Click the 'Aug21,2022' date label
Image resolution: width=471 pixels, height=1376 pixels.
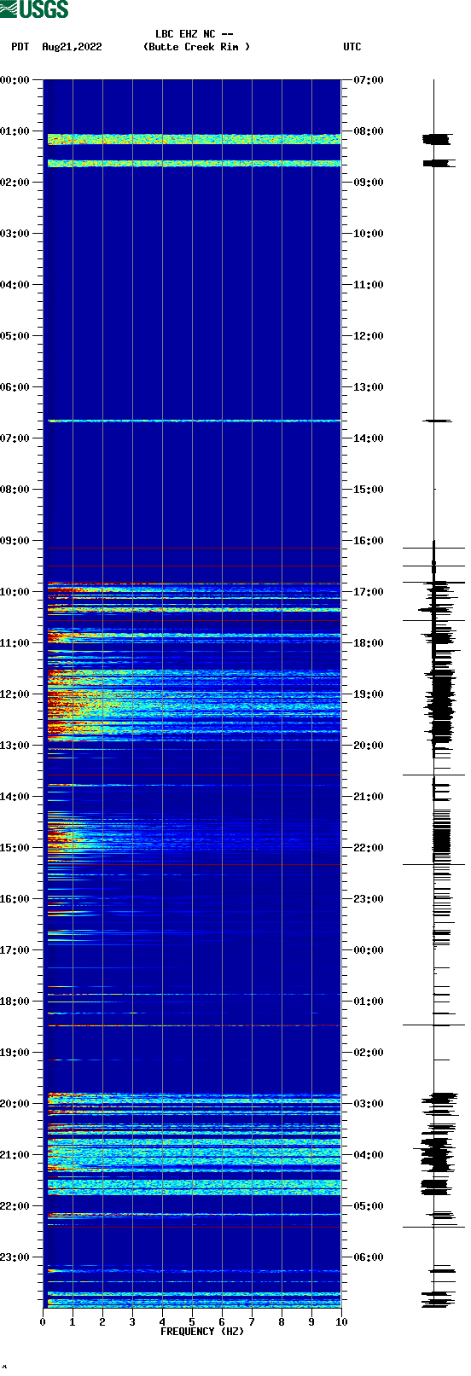point(72,47)
